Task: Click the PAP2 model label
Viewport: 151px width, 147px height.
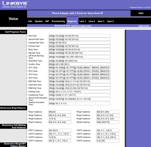Action: [141, 13]
